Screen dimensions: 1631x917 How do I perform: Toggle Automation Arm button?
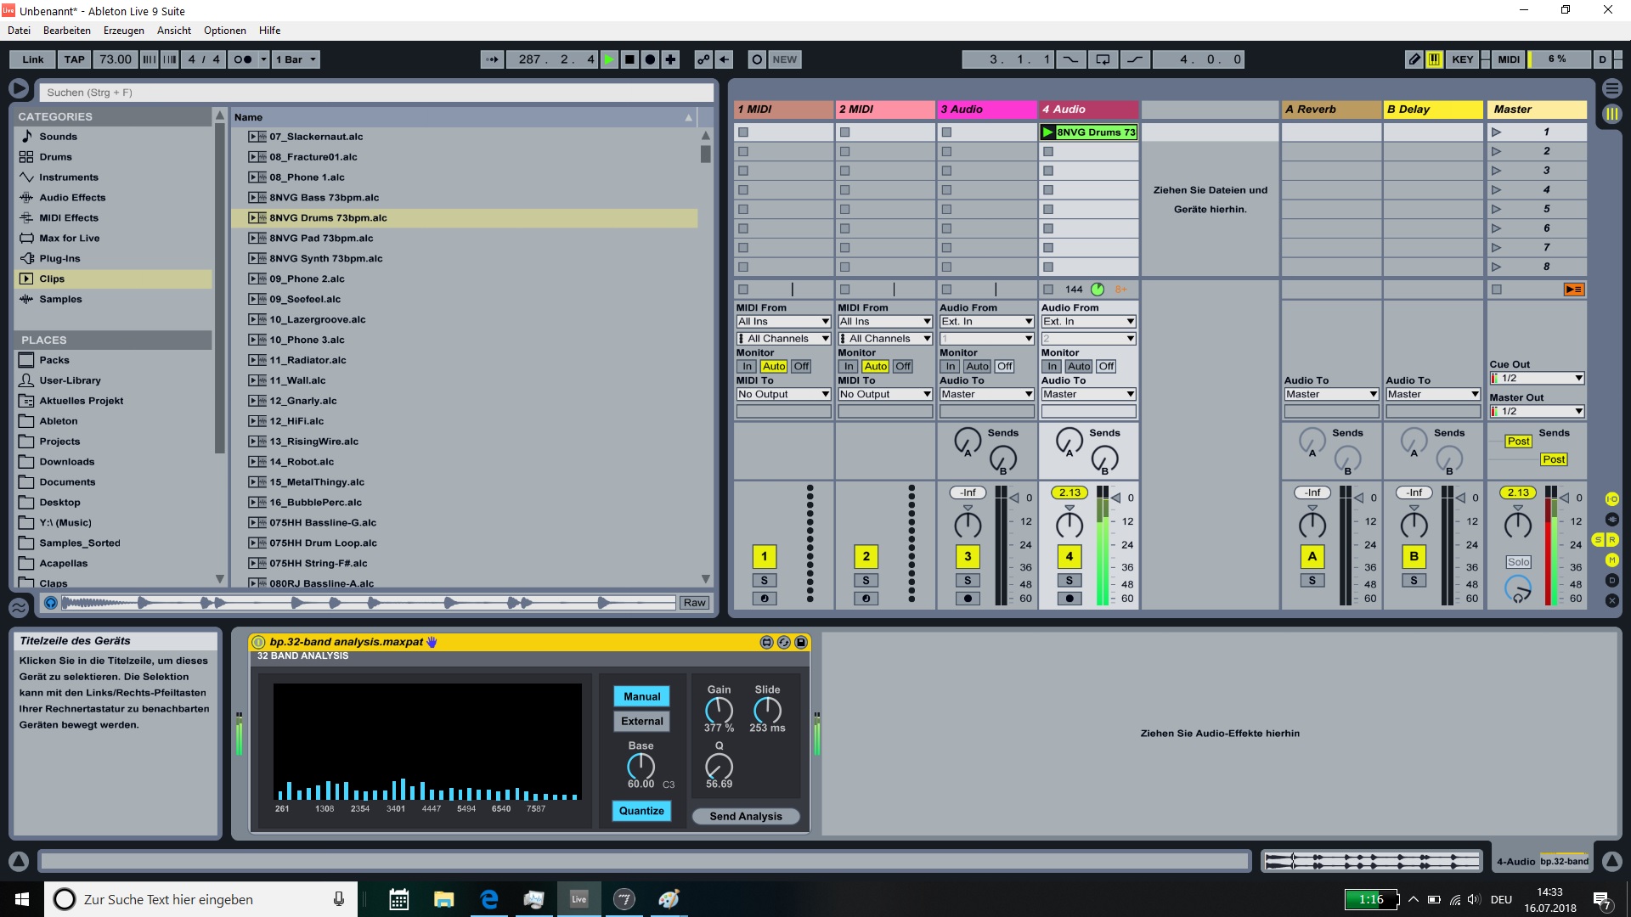(703, 59)
